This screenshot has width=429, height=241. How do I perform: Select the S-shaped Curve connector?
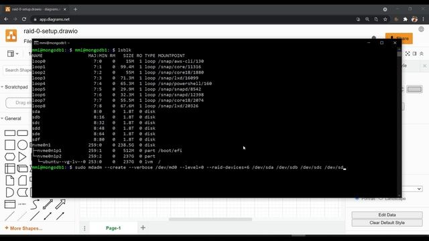pyautogui.click(x=35, y=204)
